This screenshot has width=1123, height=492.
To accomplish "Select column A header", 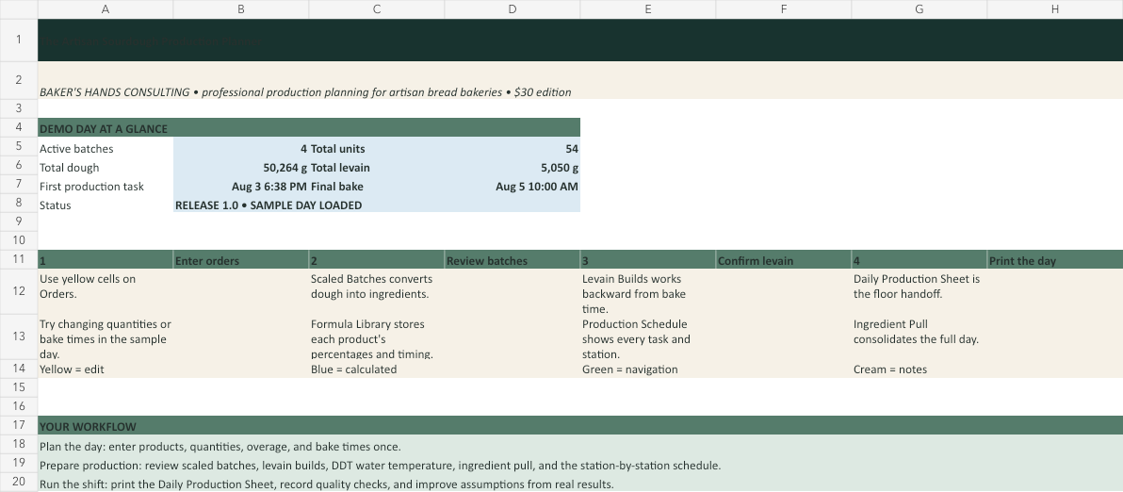I will pyautogui.click(x=106, y=9).
